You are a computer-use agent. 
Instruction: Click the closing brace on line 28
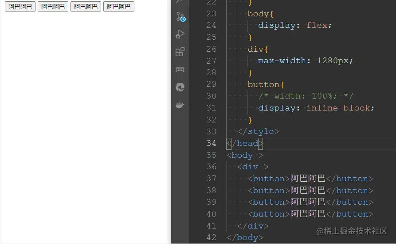click(x=250, y=72)
